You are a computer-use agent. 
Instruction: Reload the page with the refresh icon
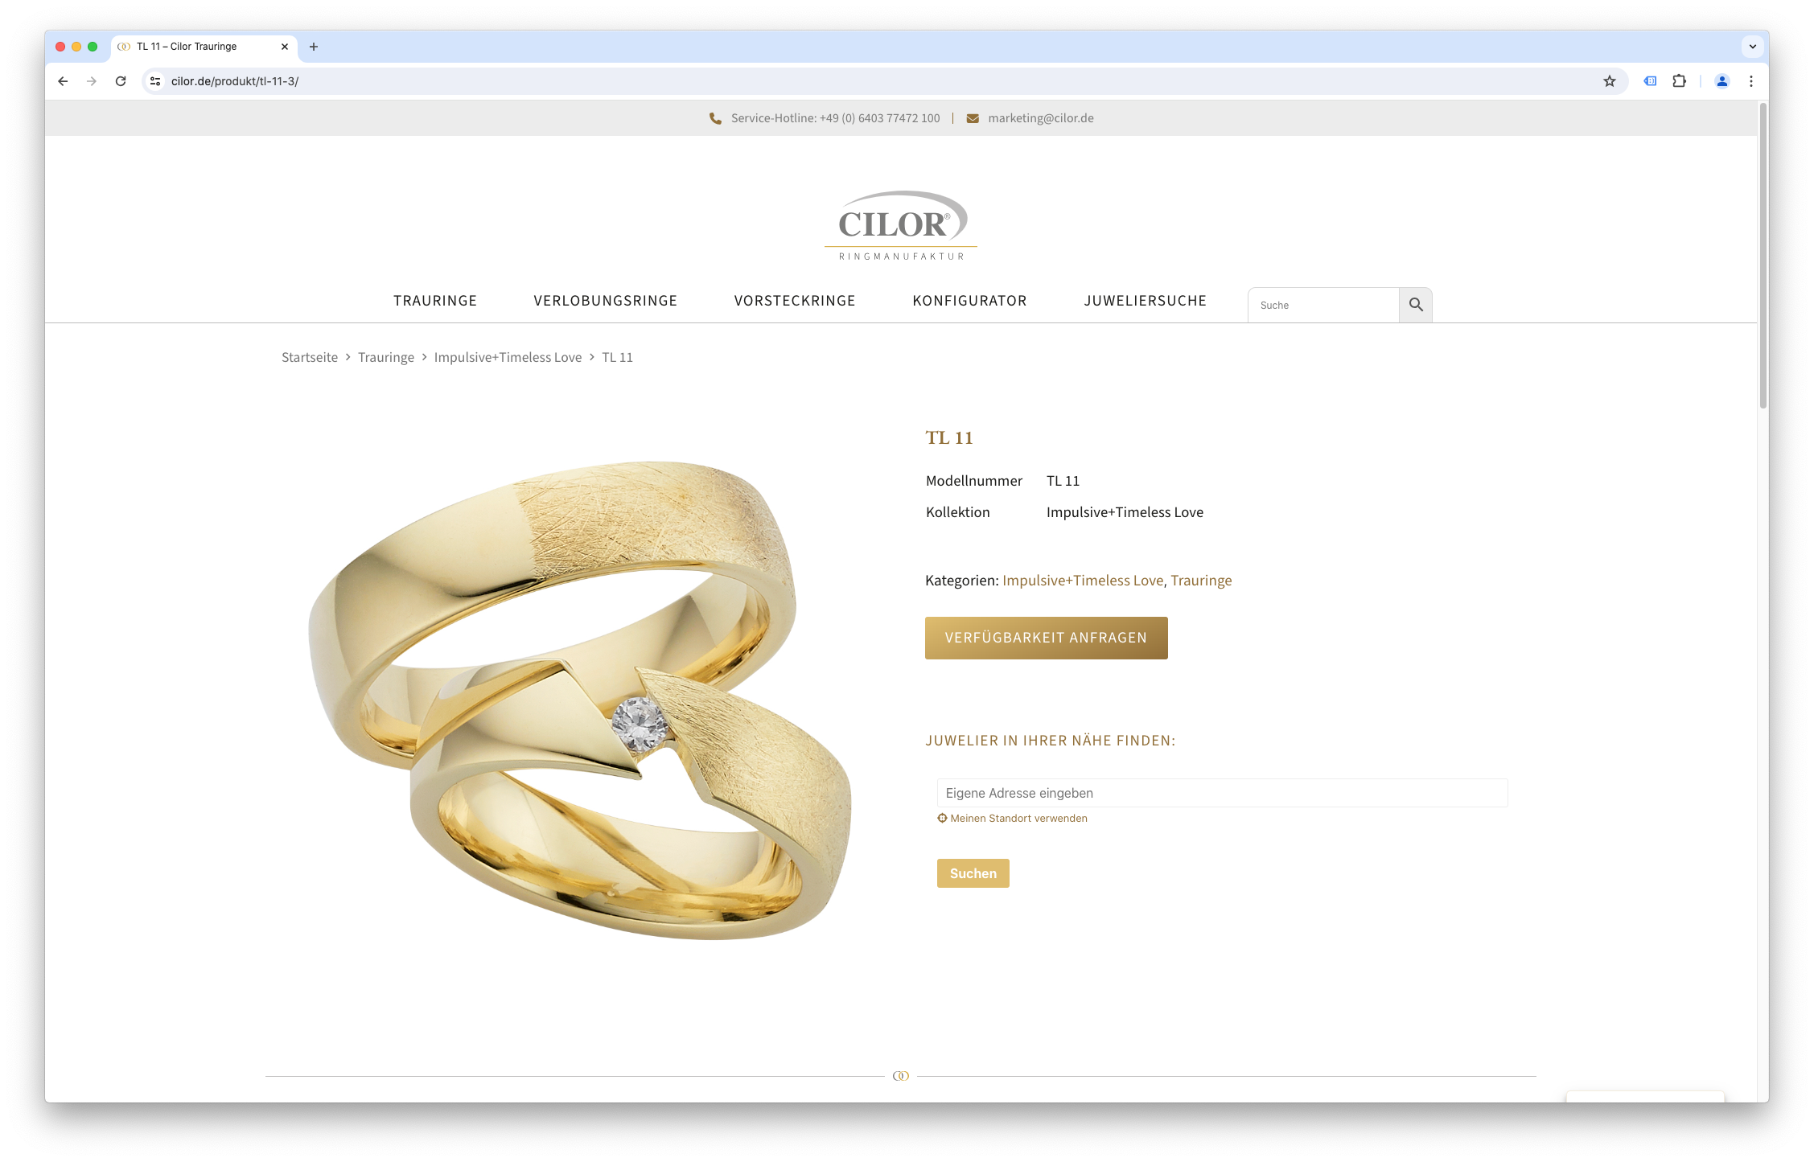[x=121, y=81]
